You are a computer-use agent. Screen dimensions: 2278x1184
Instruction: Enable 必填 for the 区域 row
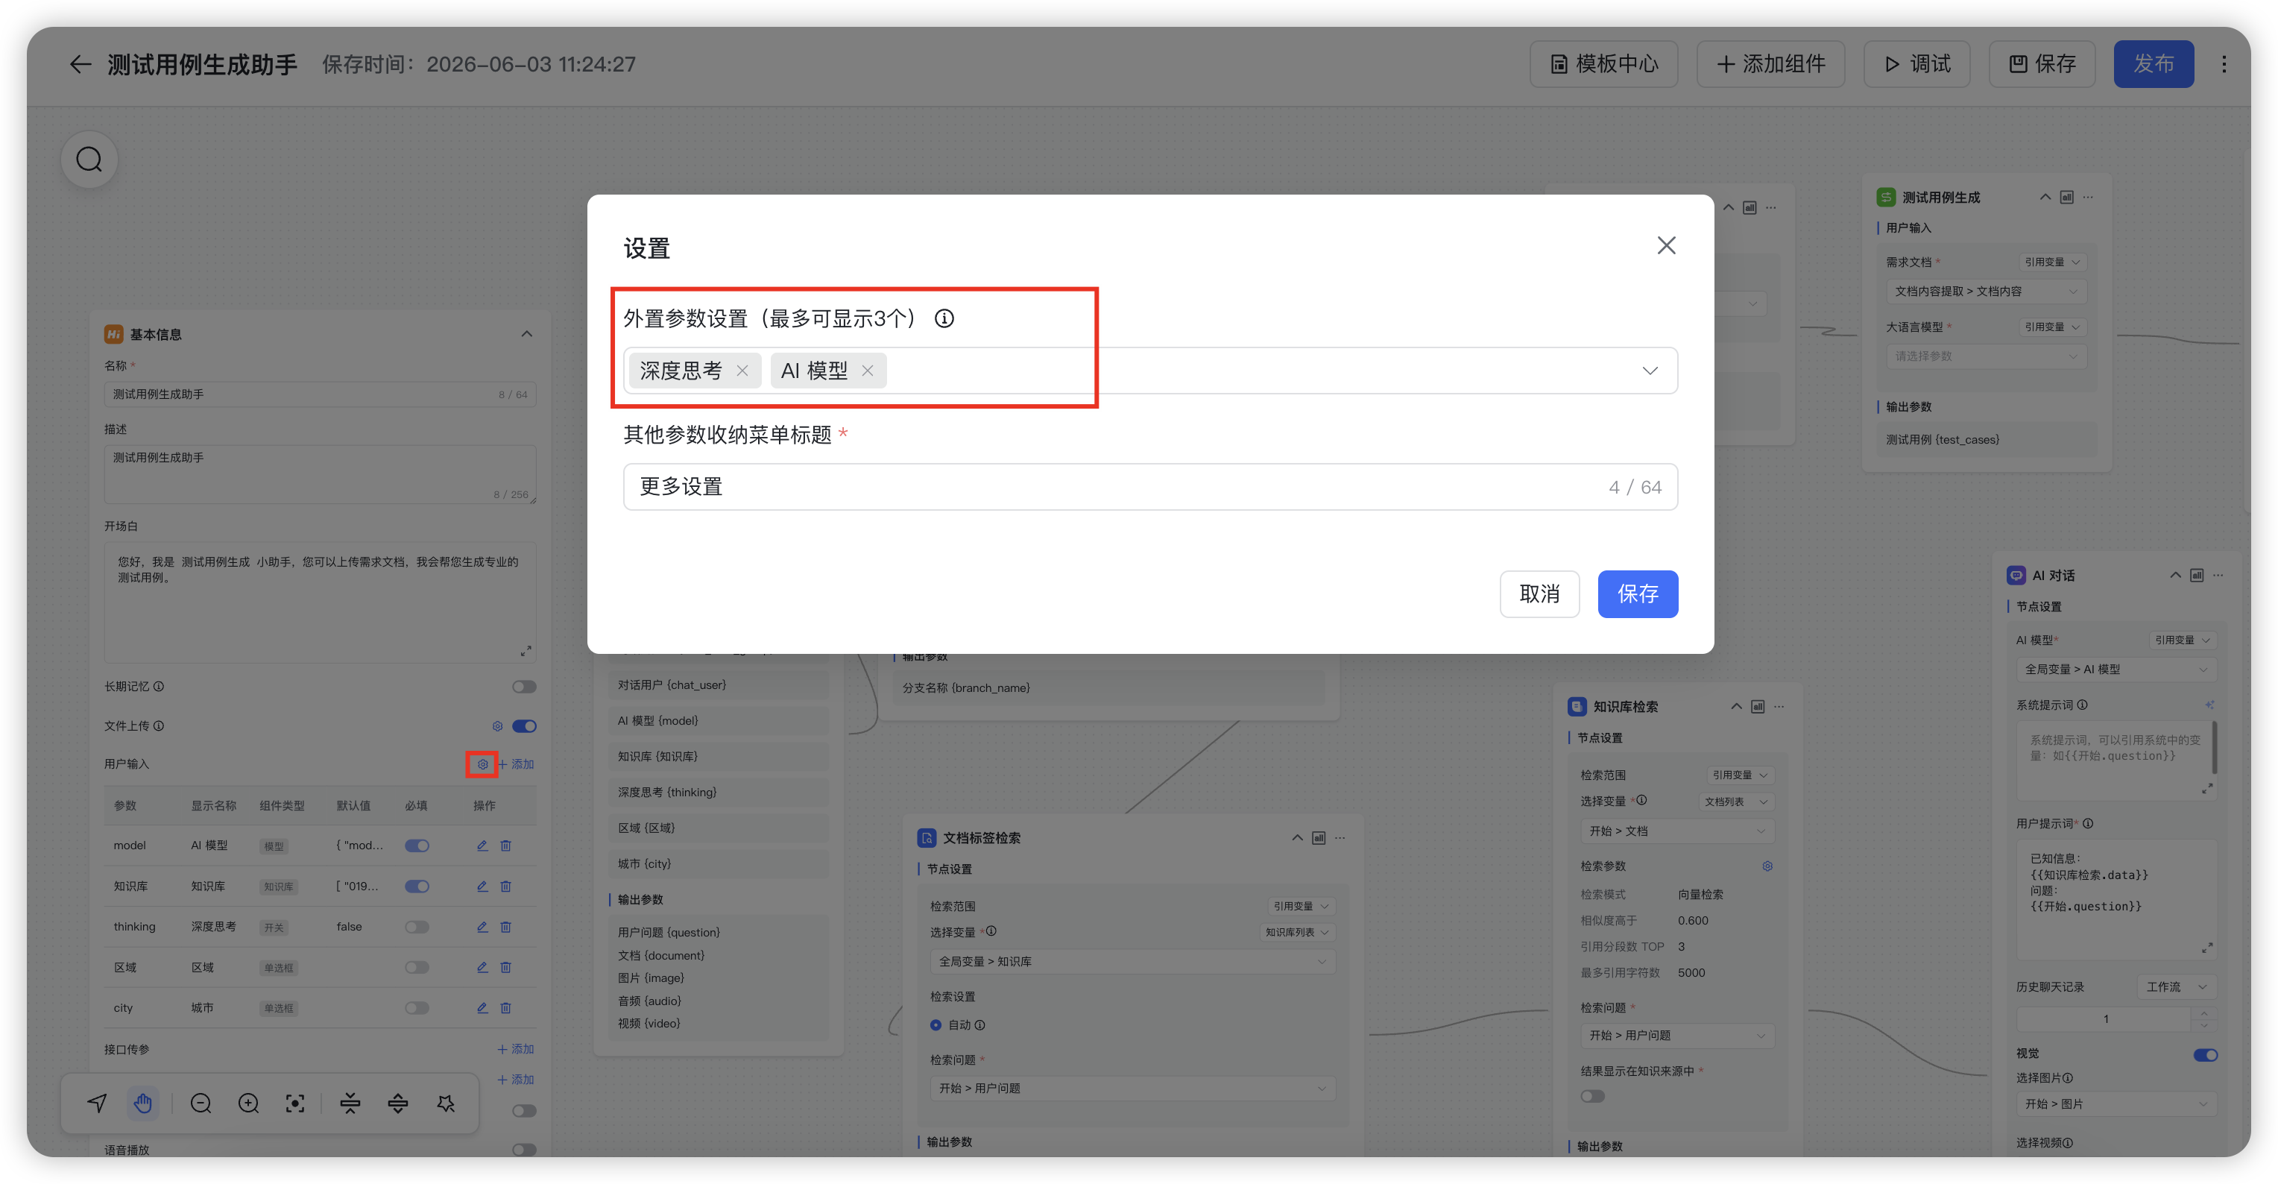[417, 967]
